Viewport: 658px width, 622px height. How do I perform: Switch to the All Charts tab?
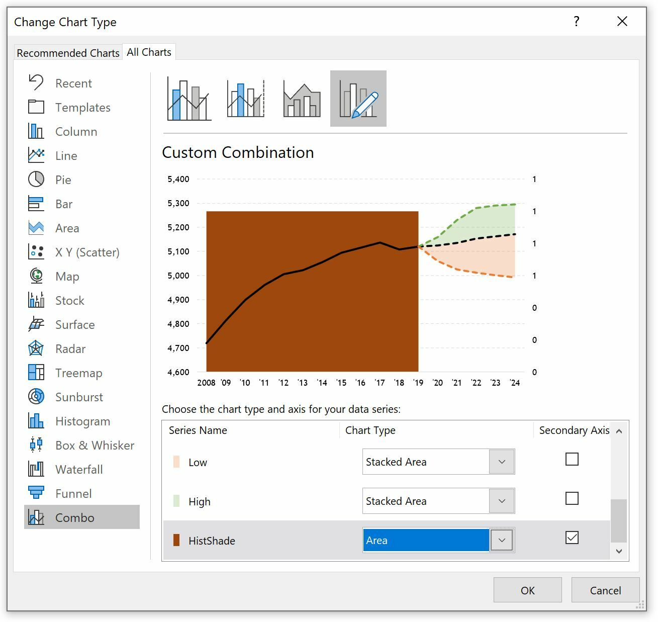tap(149, 51)
